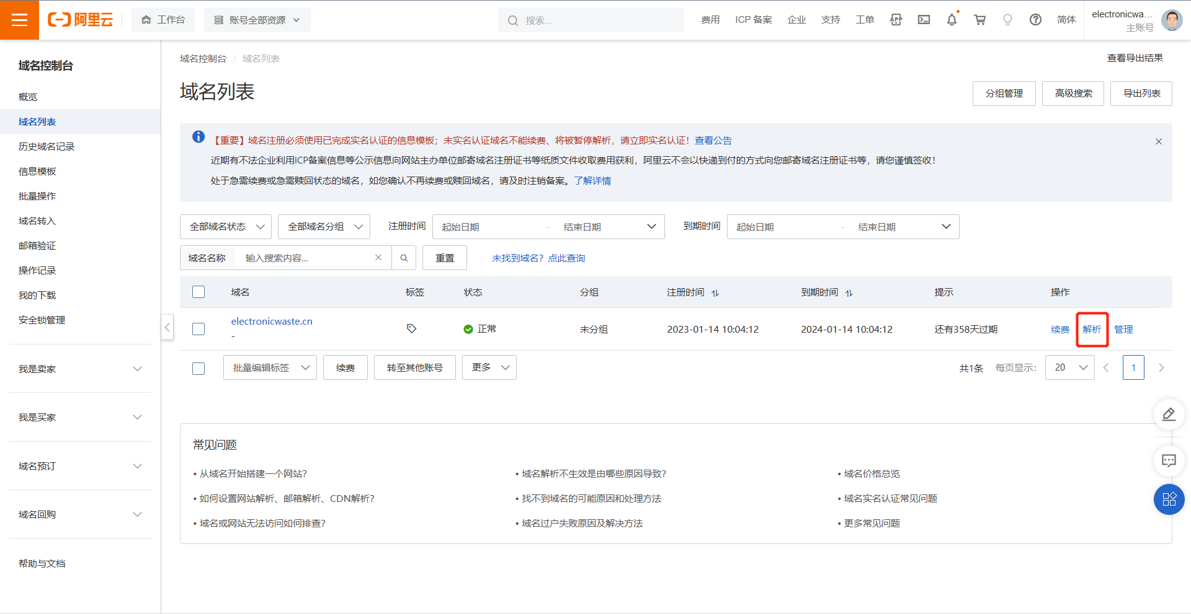1191x614 pixels.
Task: Check the checkbox next to 批量编辑标签
Action: [198, 368]
